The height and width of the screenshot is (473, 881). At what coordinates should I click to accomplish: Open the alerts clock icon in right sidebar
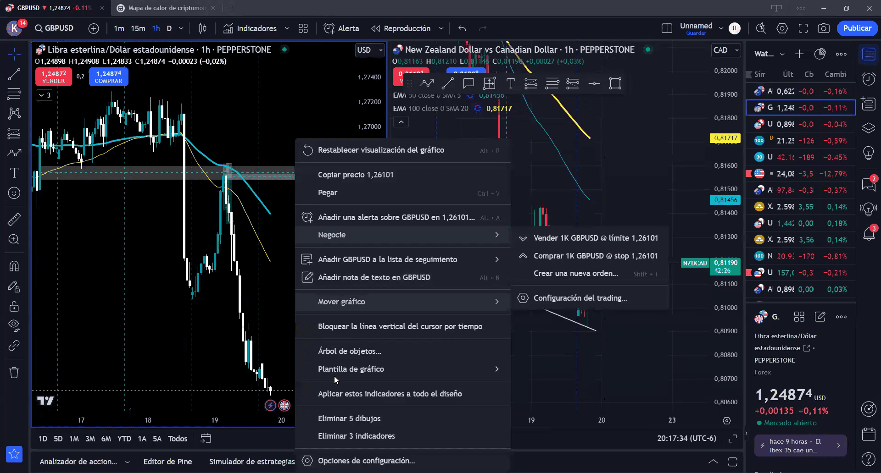pos(869,79)
